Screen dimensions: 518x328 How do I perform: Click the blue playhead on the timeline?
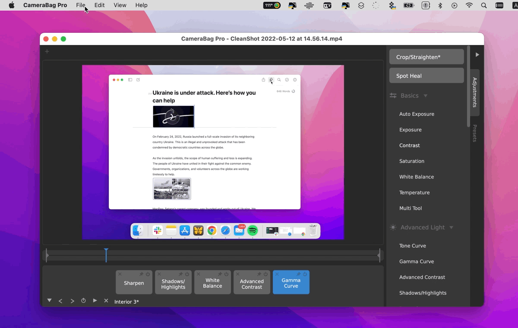[x=106, y=255]
